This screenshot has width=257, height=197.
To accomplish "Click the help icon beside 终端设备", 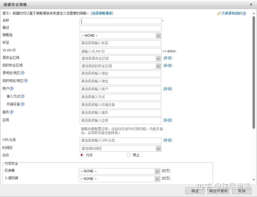I will (x=22, y=104).
